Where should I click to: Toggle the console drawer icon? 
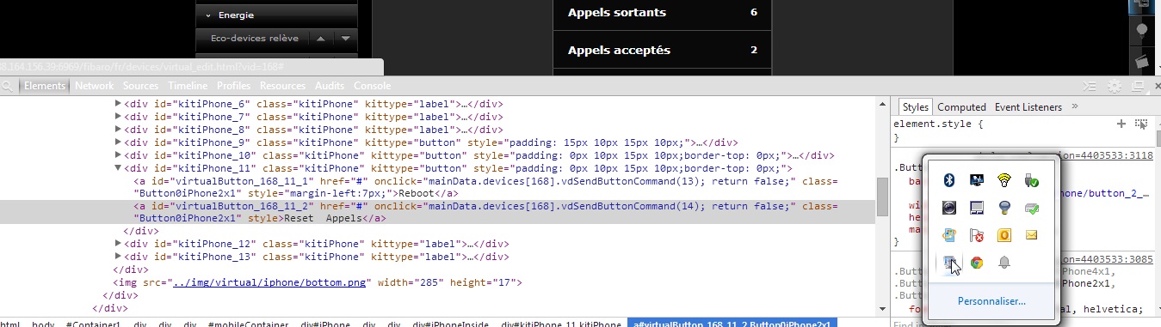pos(1090,87)
